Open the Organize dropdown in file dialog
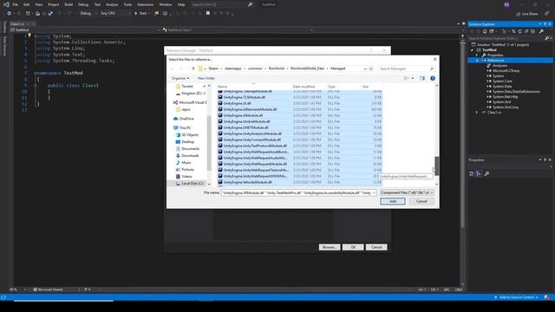This screenshot has width=555, height=312. (x=180, y=78)
